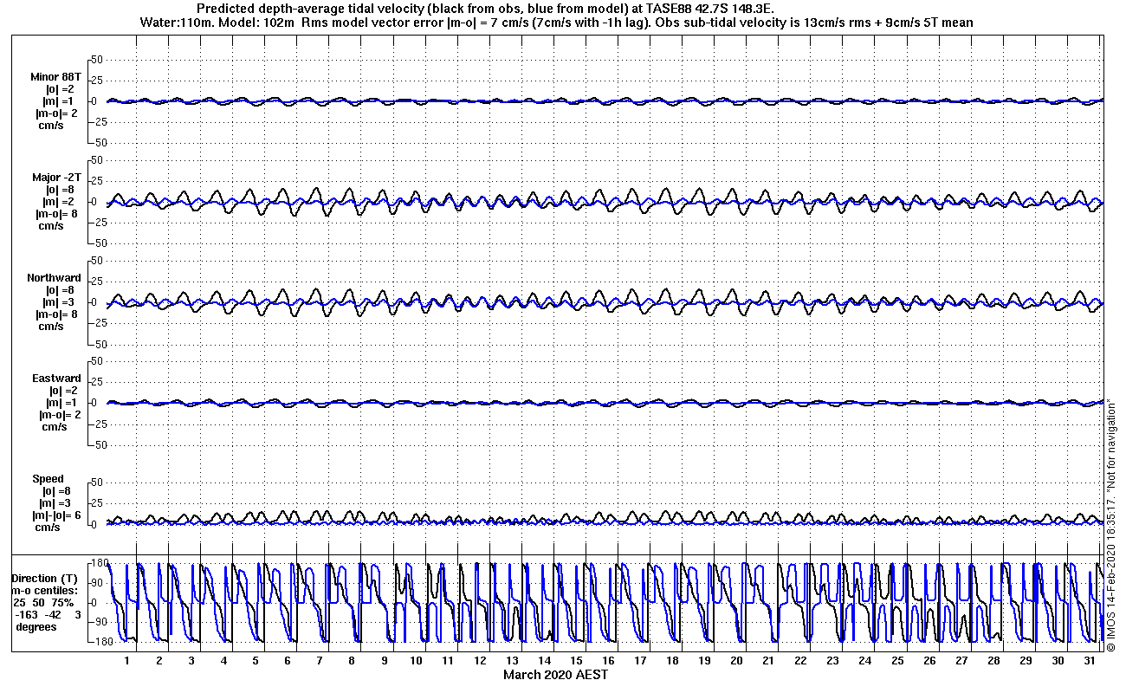Click the plot title starting 'Predicted depth-average tidal velocity'
The width and height of the screenshot is (1126, 693).
(486, 8)
